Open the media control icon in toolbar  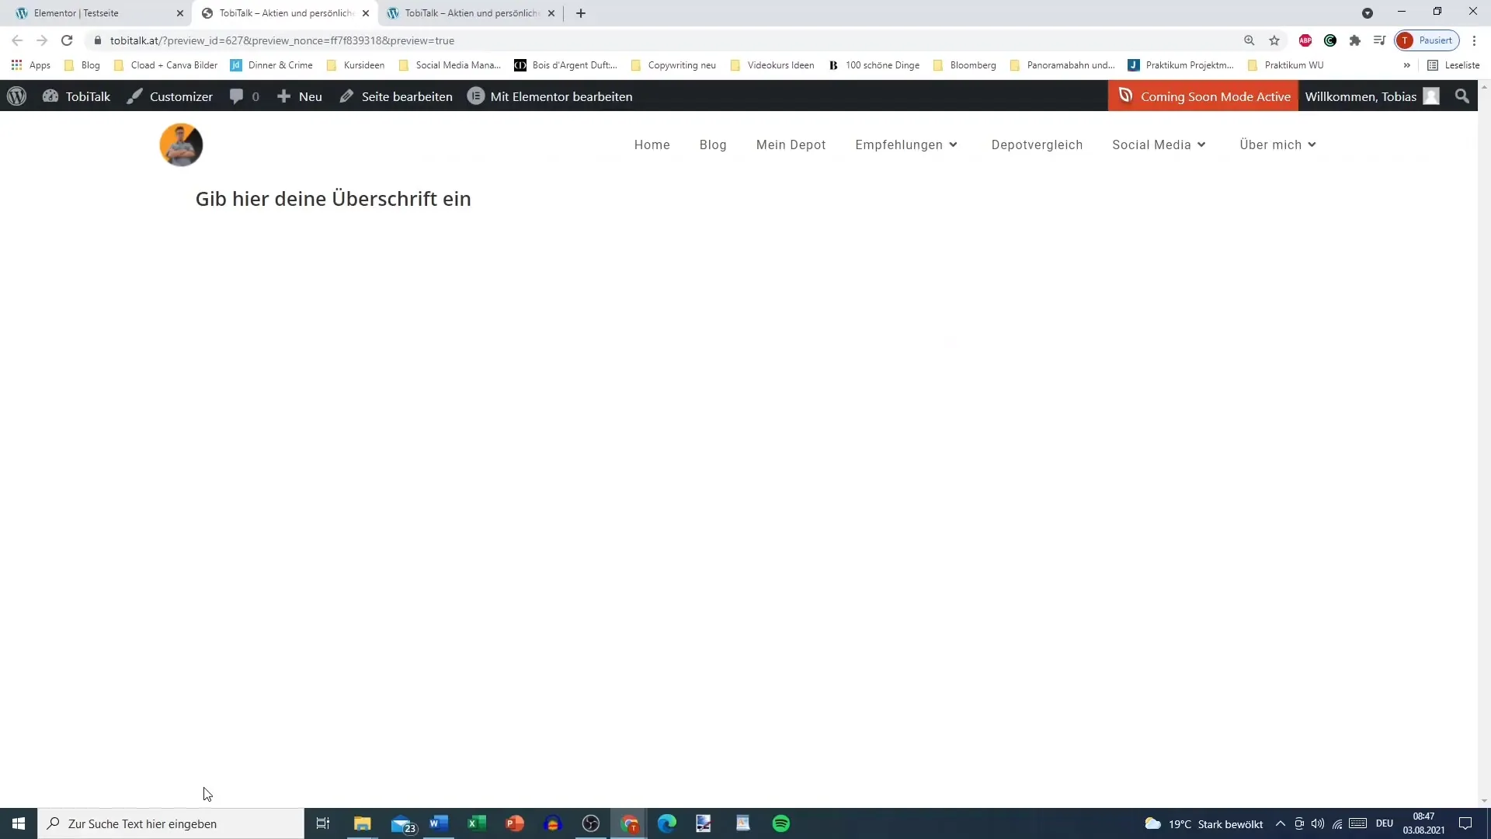click(x=1379, y=40)
